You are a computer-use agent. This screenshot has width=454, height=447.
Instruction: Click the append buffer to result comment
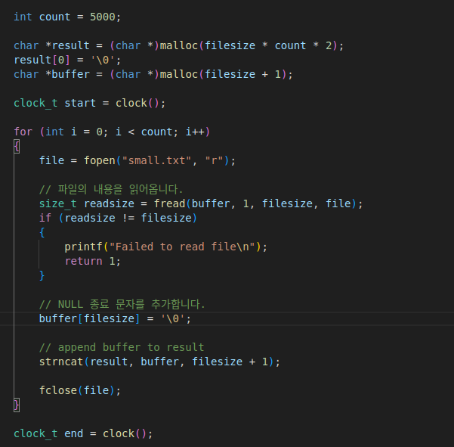[122, 347]
